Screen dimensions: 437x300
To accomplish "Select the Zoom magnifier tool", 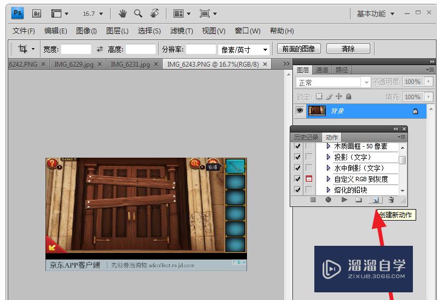I will click(x=138, y=13).
